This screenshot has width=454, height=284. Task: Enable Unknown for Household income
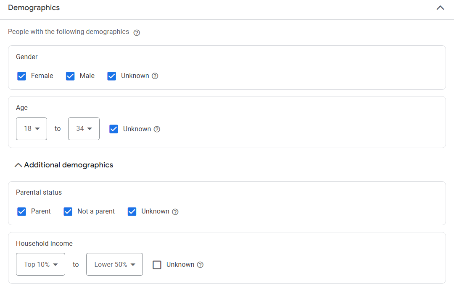(x=157, y=264)
